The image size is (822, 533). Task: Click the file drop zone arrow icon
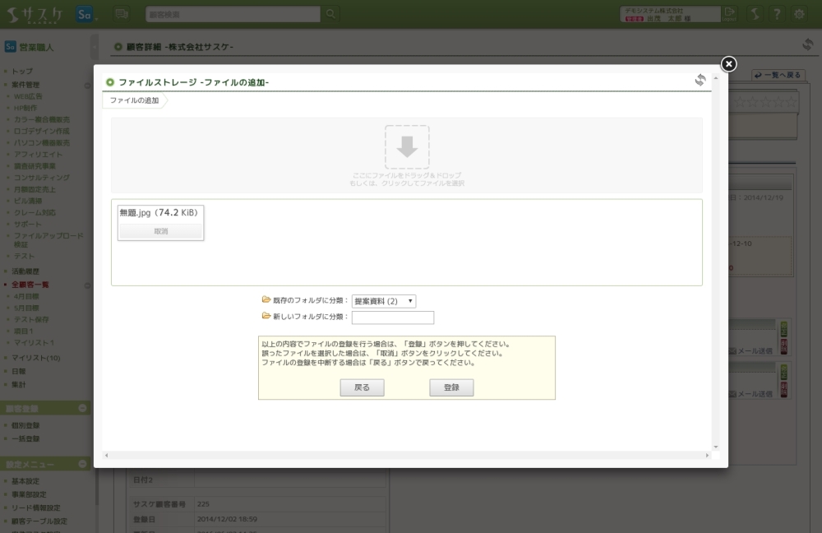[x=407, y=147]
